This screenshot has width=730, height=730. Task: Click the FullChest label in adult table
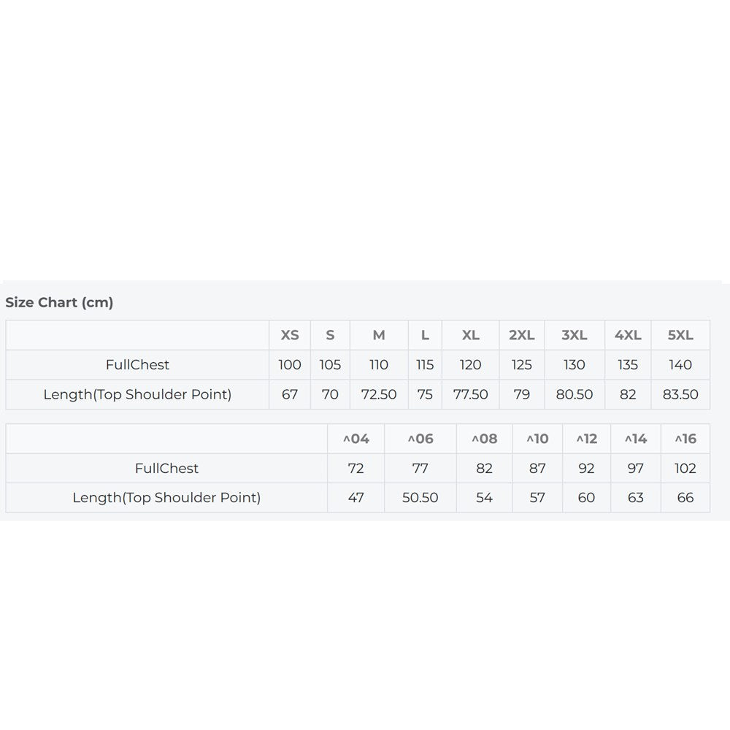(137, 364)
